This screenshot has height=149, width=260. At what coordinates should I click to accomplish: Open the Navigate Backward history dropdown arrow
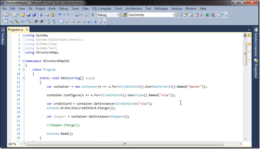coord(82,15)
